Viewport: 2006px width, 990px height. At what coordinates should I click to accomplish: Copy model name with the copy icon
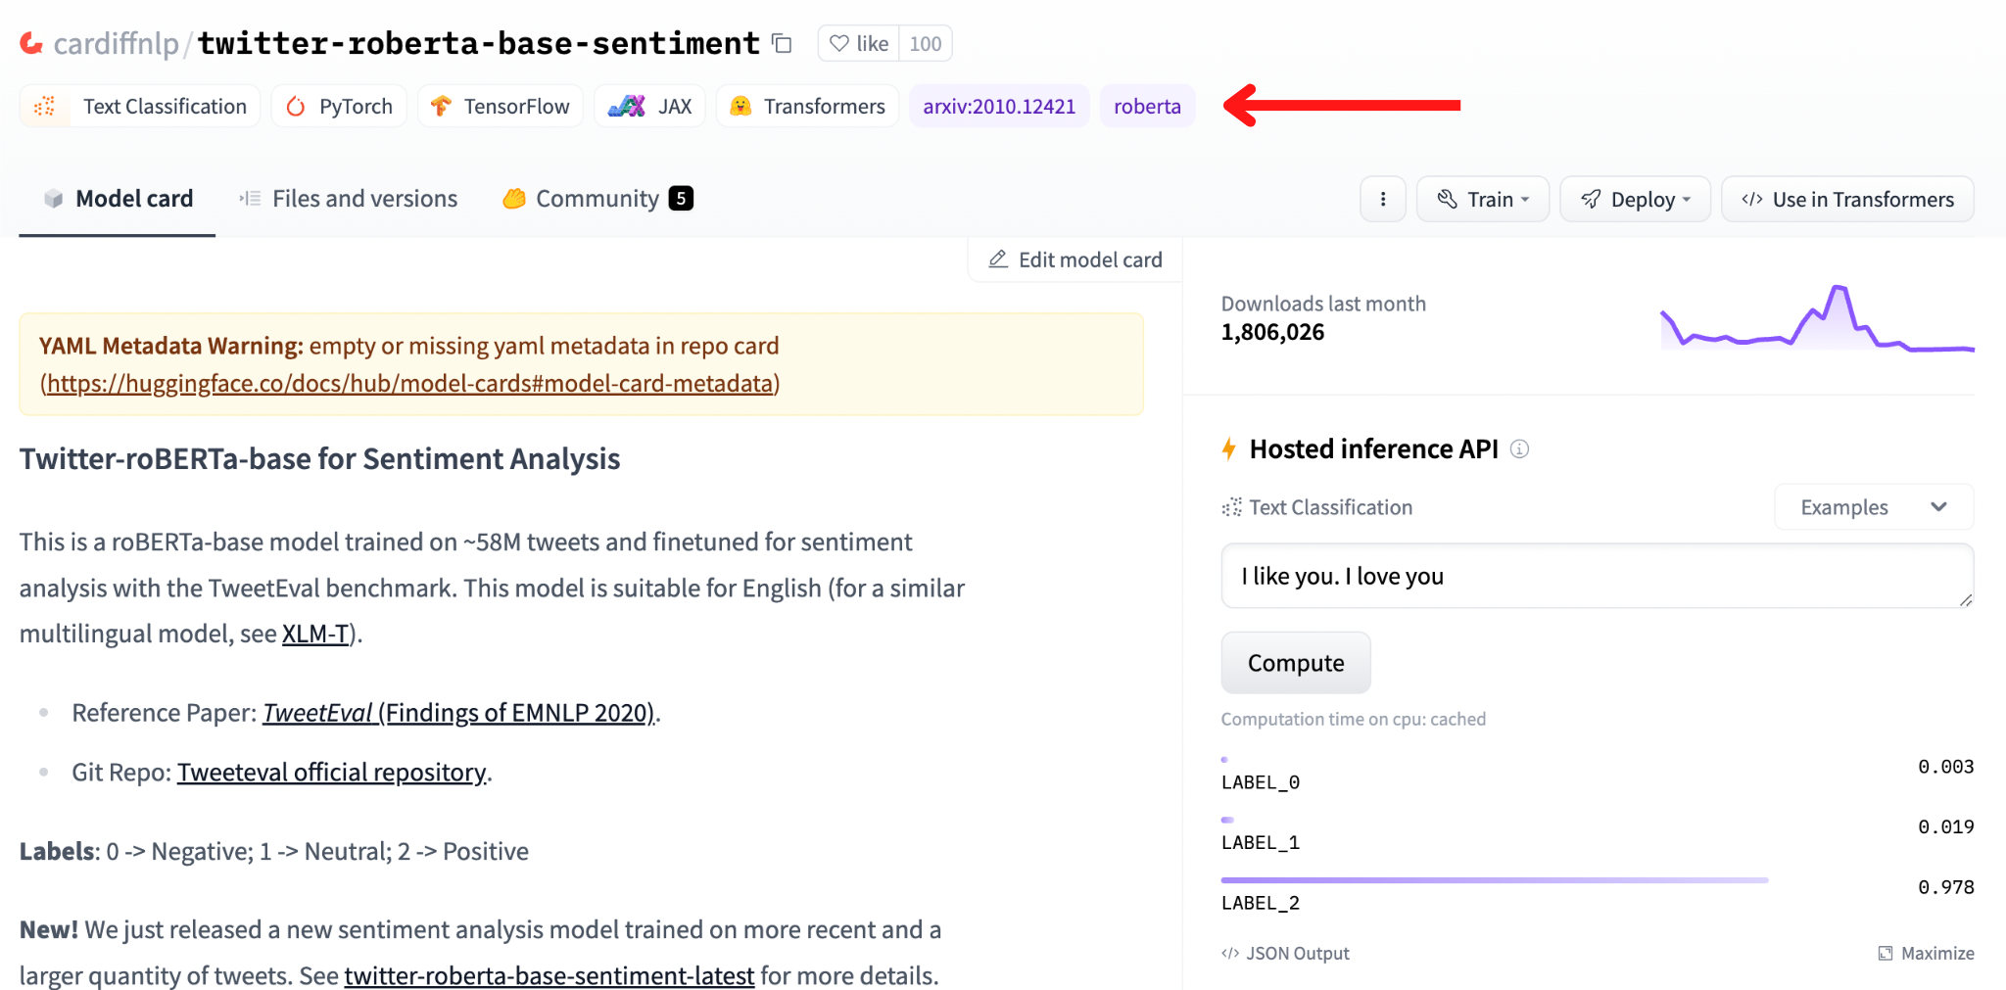coord(782,43)
